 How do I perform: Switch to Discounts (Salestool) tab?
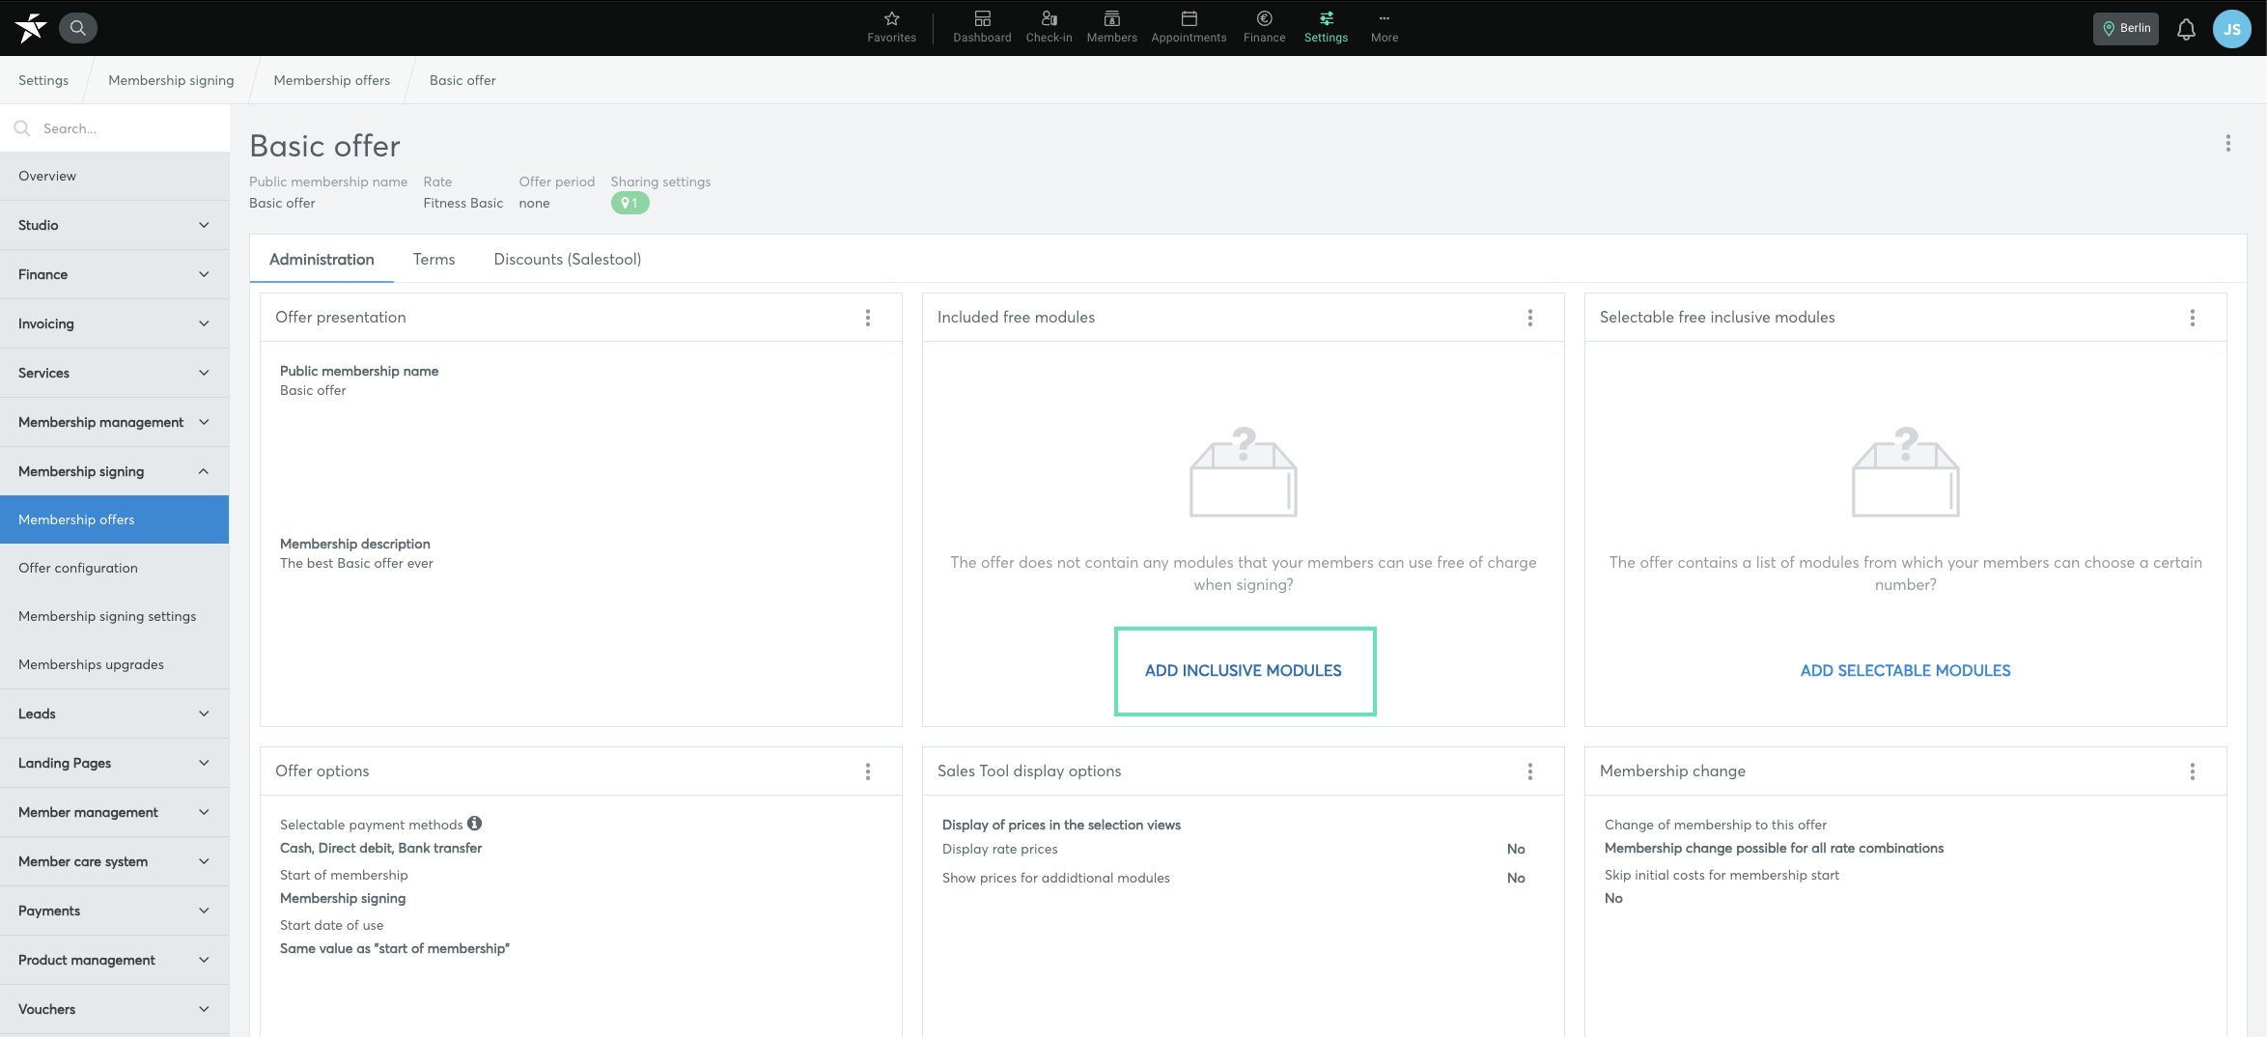(567, 259)
